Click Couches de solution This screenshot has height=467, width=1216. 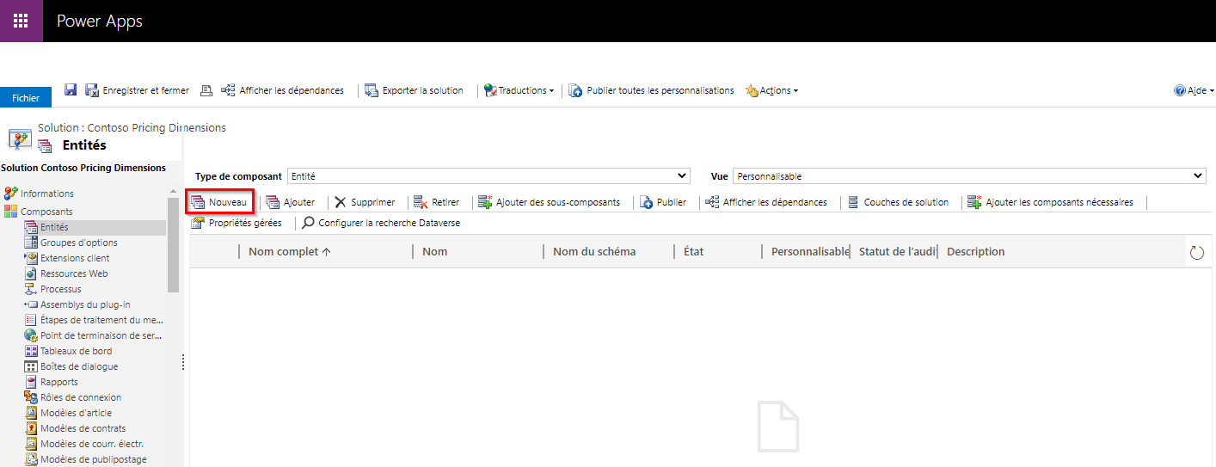(898, 202)
